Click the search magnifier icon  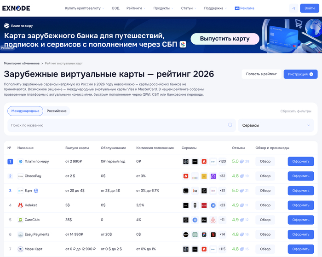pos(230,125)
